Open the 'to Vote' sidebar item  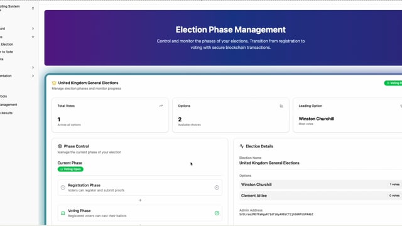click(x=7, y=51)
